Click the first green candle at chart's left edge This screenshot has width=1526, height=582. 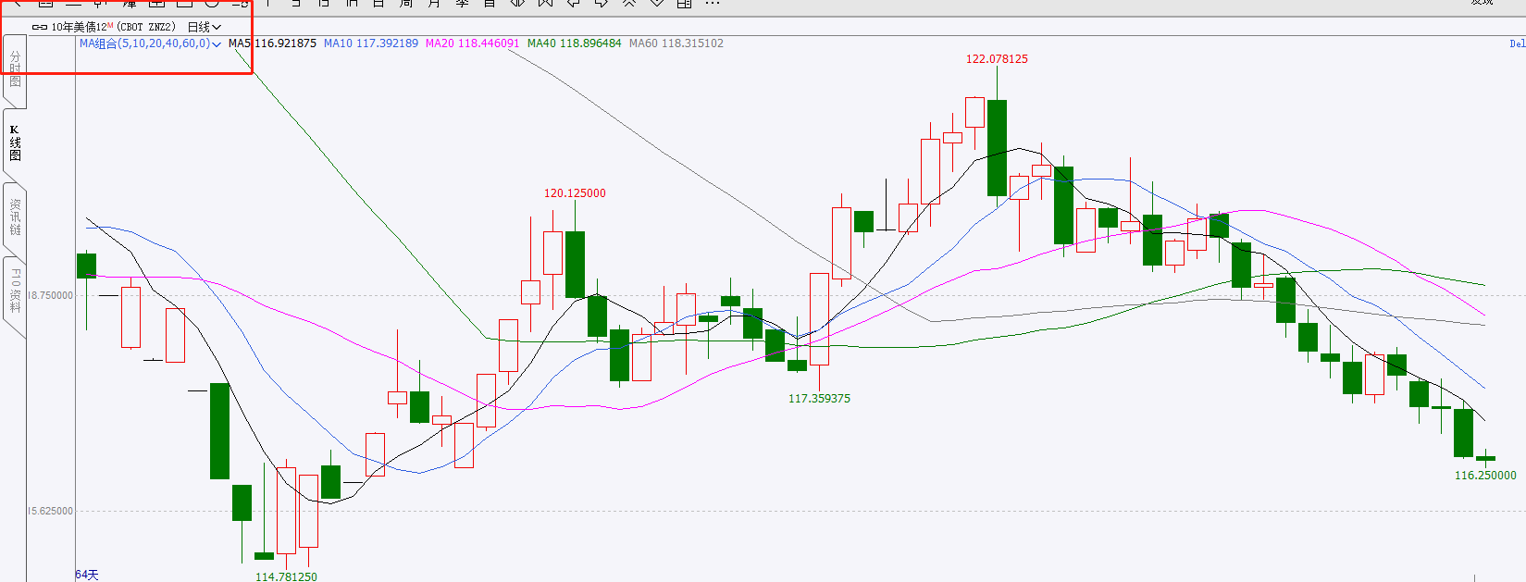coord(86,266)
